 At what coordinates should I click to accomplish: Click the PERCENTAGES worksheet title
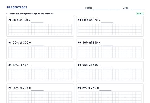click(x=17, y=7)
